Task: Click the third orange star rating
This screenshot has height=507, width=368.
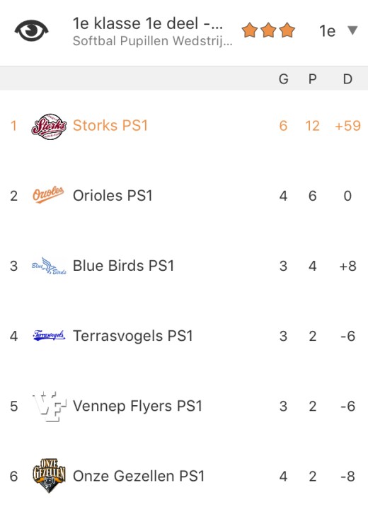Action: click(287, 30)
